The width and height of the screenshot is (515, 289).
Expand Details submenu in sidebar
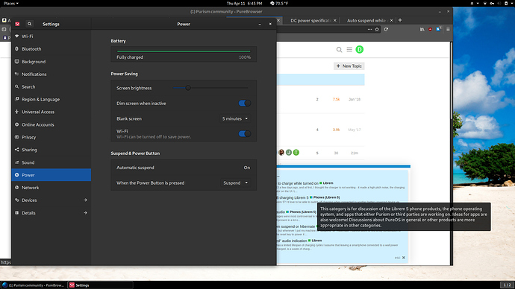51,213
